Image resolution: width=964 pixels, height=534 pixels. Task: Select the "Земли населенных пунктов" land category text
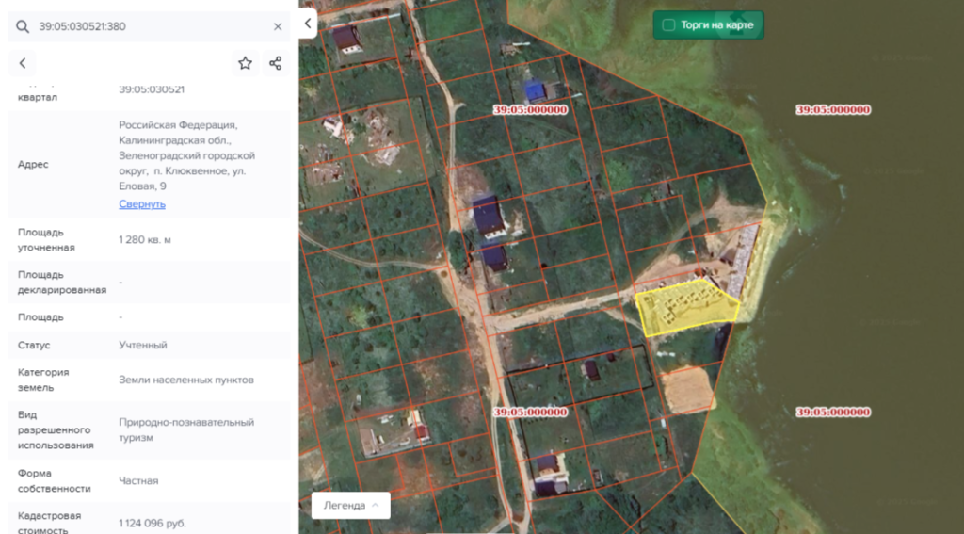[185, 380]
